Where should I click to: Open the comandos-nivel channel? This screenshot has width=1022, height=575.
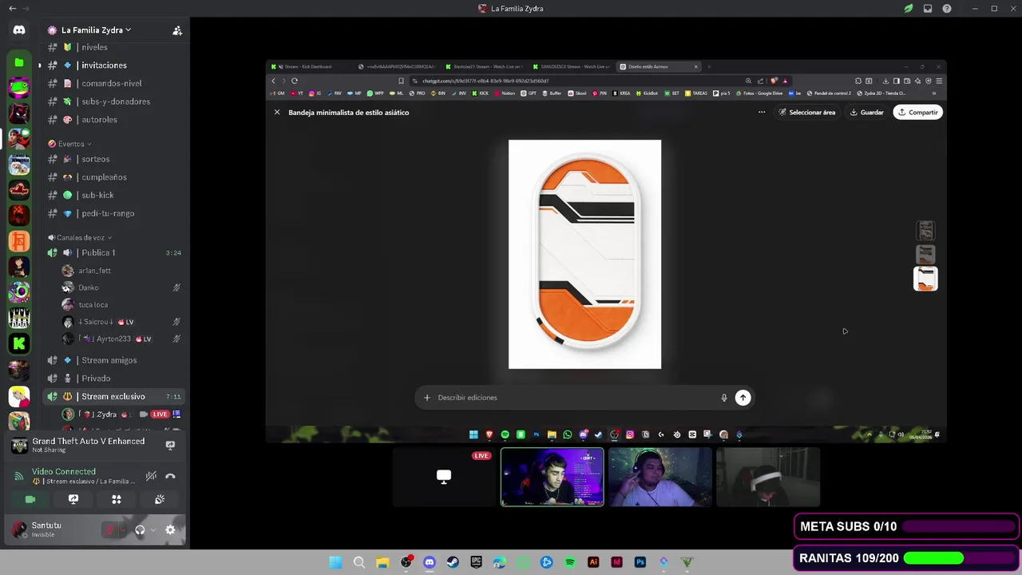(x=114, y=83)
